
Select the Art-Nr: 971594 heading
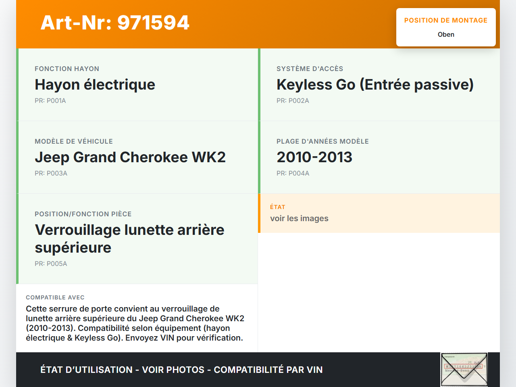tap(115, 23)
